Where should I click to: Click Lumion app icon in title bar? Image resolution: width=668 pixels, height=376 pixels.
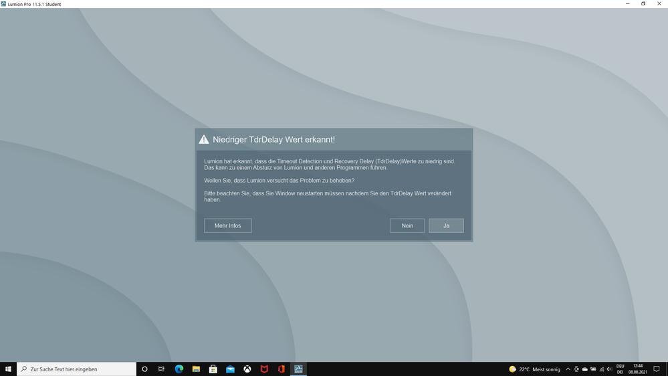pos(3,4)
